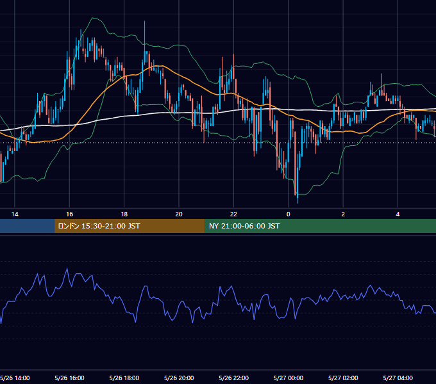Click the 5/26 22:00 date label
The width and height of the screenshot is (436, 384).
click(x=234, y=378)
